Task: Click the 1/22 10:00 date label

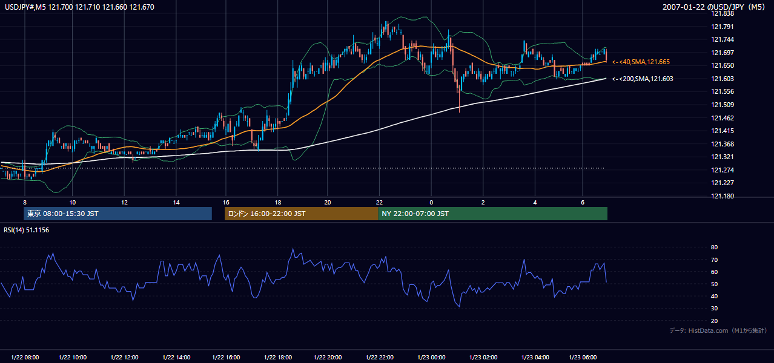Action: pyautogui.click(x=74, y=357)
